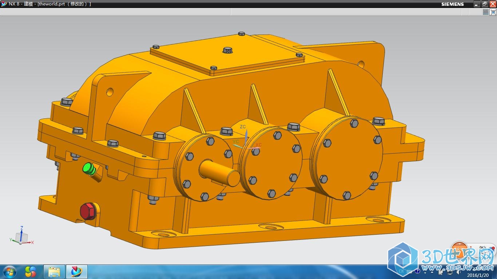
Task: Restore down the NX 8 window
Action: click(x=485, y=4)
